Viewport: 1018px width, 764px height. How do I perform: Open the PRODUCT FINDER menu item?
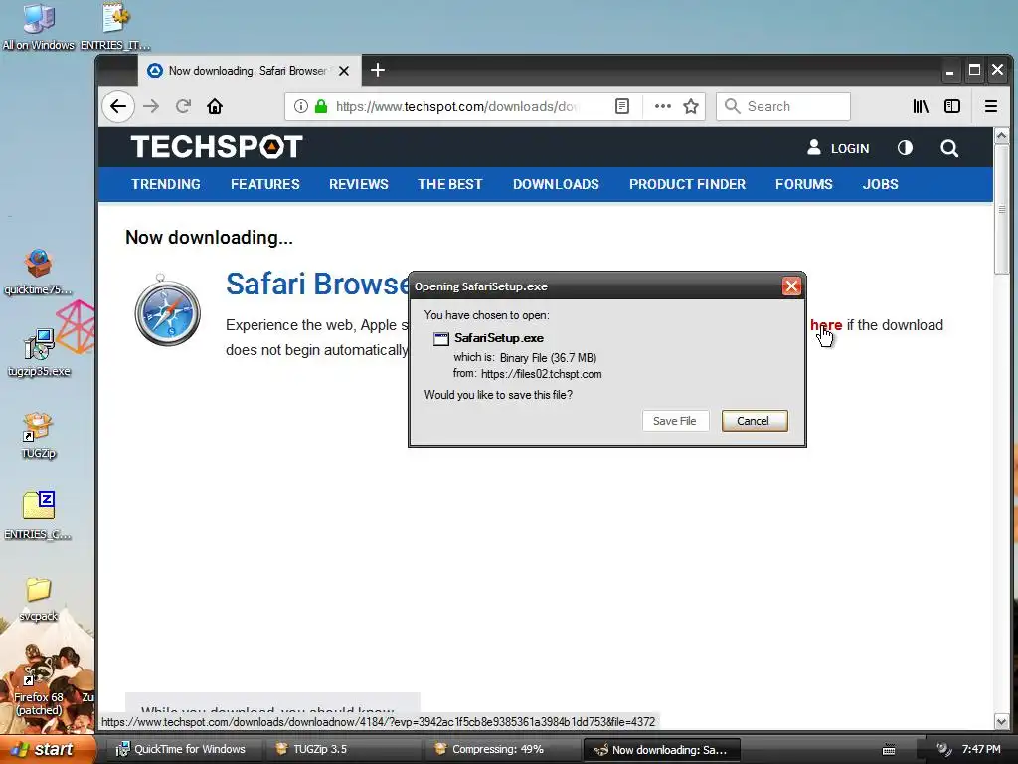click(687, 184)
